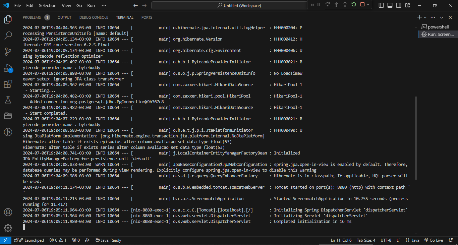Image resolution: width=458 pixels, height=245 pixels.
Task: Change LF end of line sequence
Action: tap(399, 240)
